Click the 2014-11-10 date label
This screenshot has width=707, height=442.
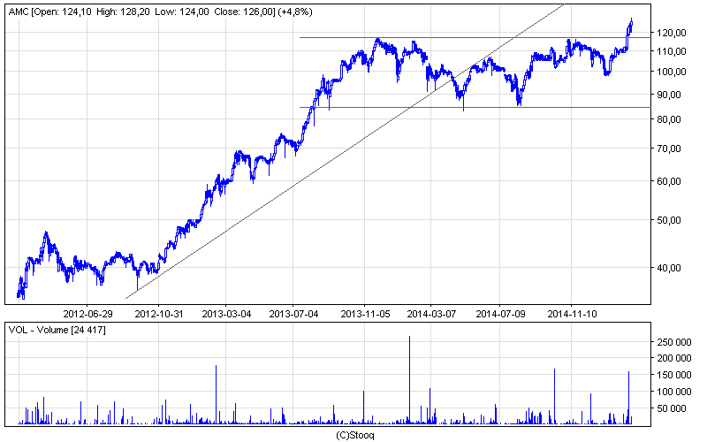click(572, 314)
